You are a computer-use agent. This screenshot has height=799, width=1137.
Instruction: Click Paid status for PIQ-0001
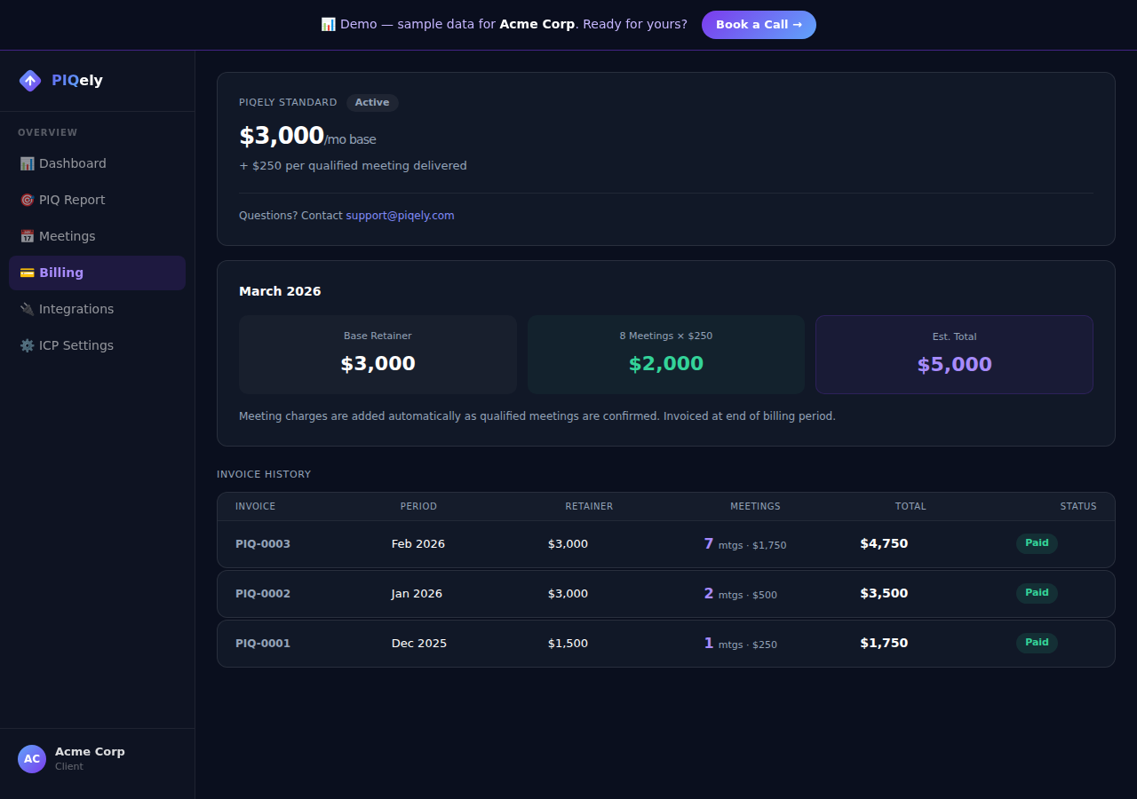tap(1037, 643)
